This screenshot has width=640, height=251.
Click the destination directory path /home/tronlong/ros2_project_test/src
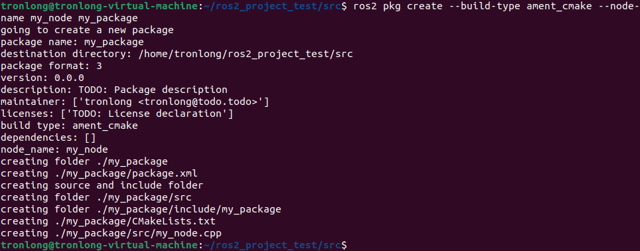click(x=246, y=54)
